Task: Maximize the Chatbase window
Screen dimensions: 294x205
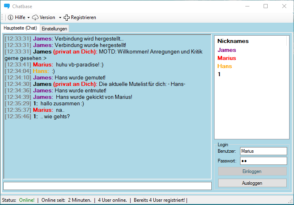Action: (266, 6)
